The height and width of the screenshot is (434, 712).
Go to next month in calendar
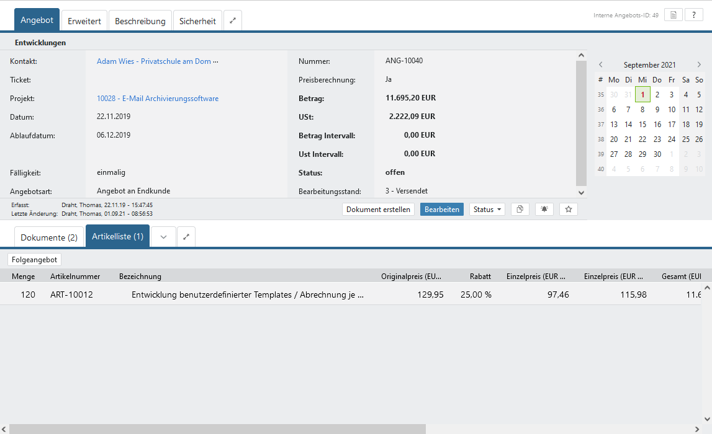pyautogui.click(x=698, y=65)
